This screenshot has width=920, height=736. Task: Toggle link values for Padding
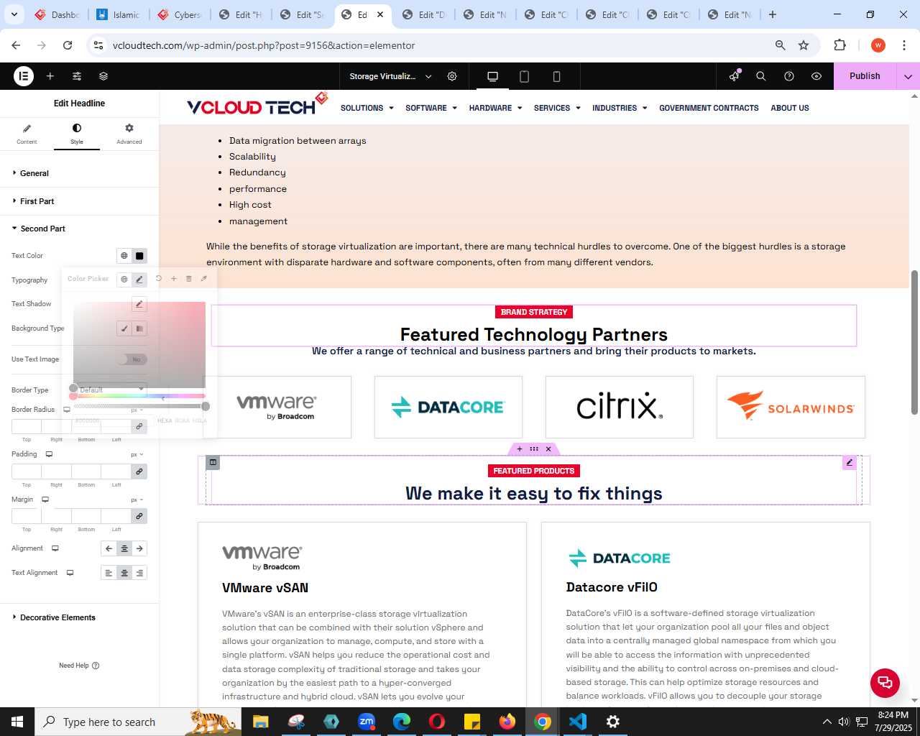[x=139, y=471]
